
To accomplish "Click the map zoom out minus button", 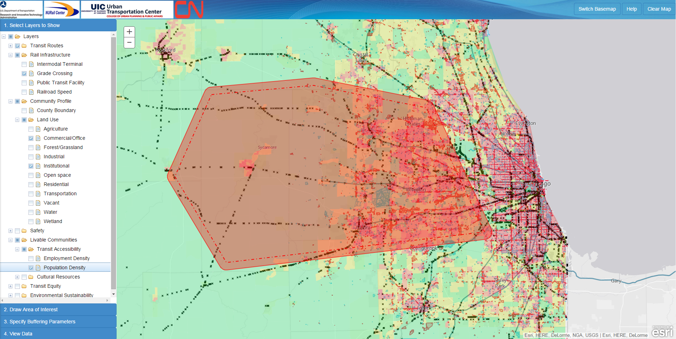I will pyautogui.click(x=129, y=42).
